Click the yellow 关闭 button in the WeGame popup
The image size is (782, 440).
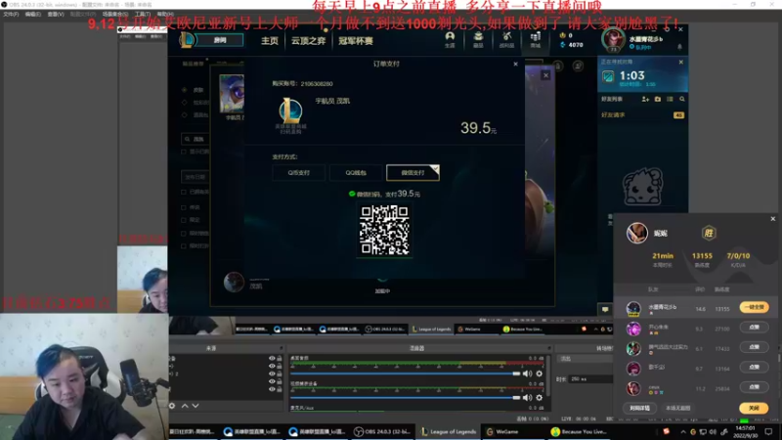click(754, 408)
